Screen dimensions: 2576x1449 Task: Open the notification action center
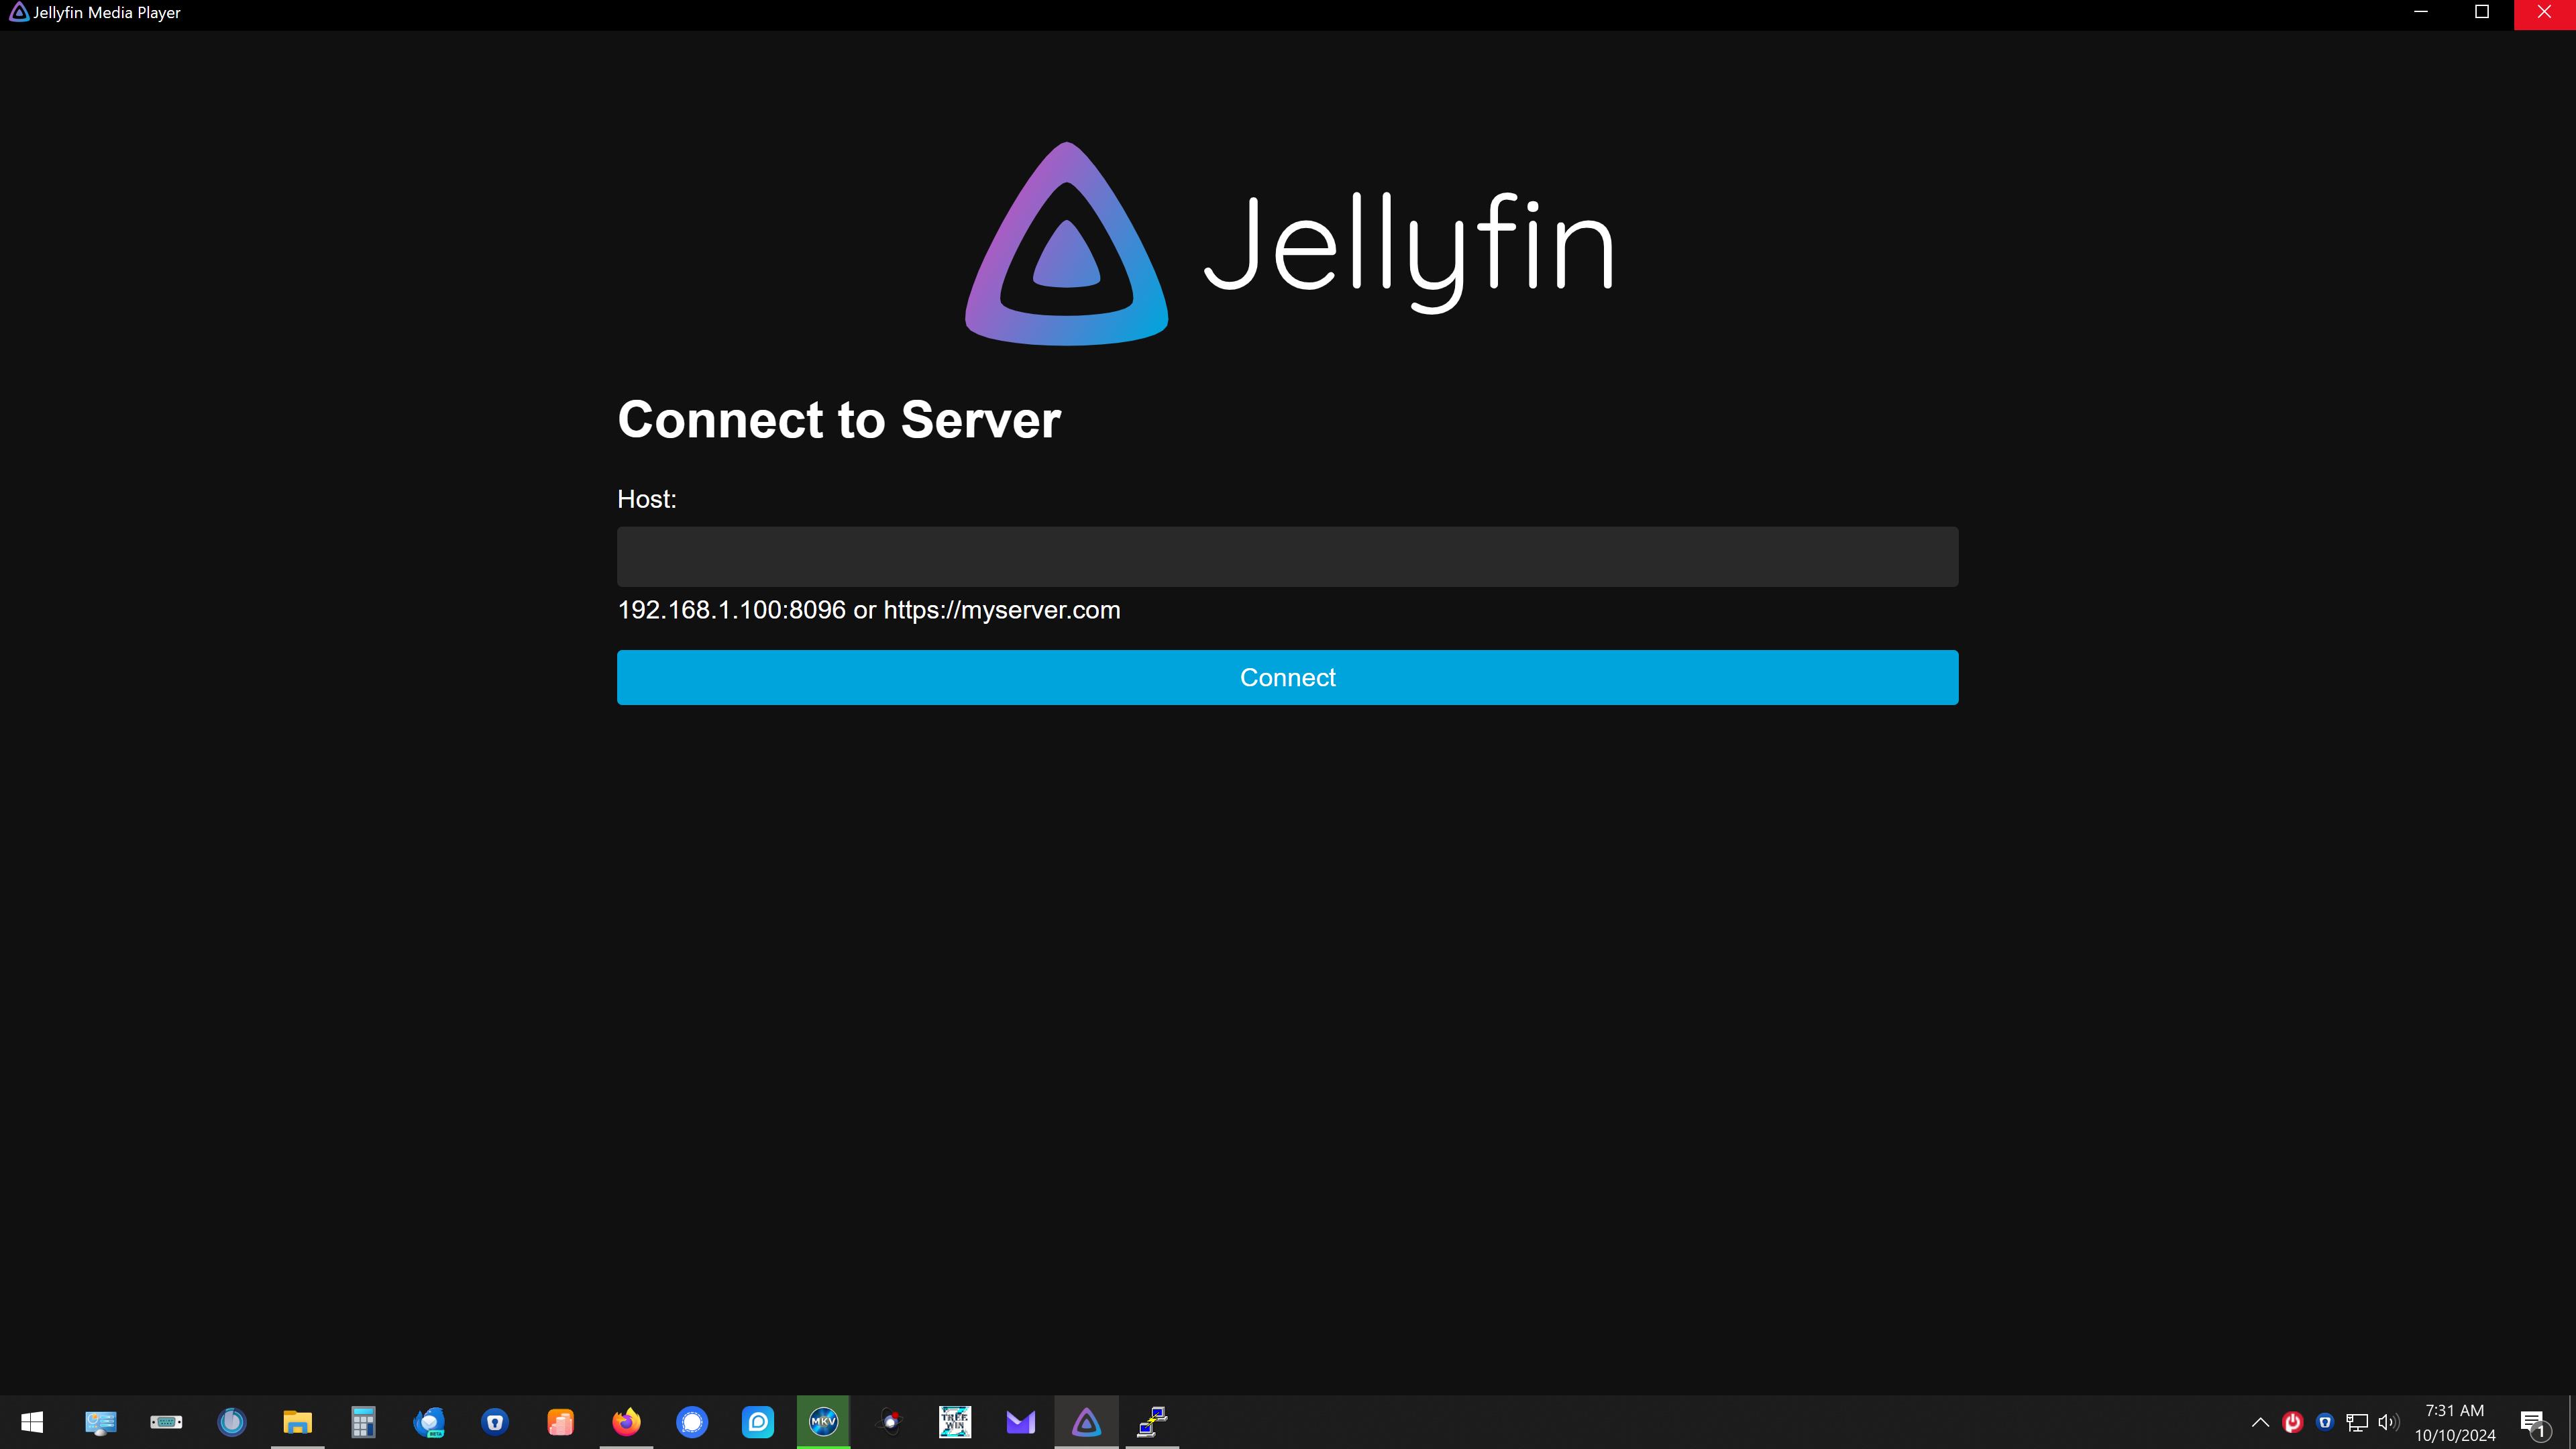tap(2532, 1422)
